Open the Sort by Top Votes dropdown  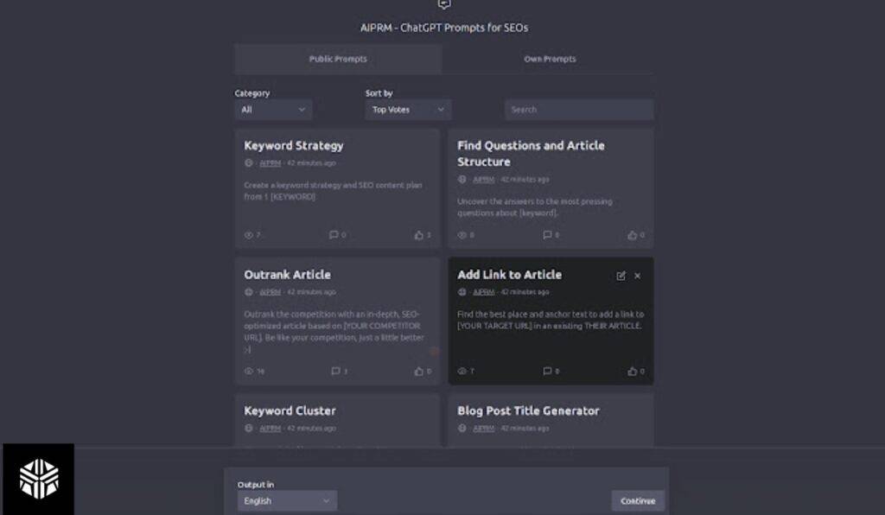click(408, 110)
